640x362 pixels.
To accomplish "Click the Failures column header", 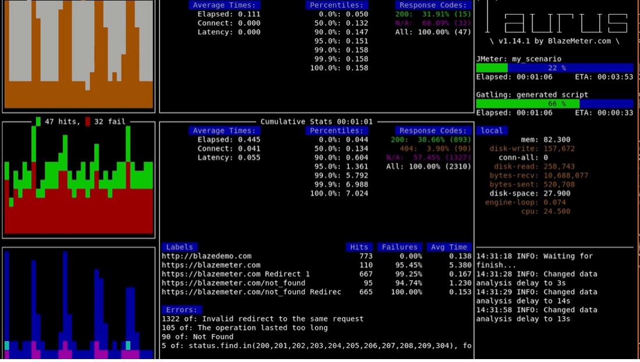I will click(400, 247).
